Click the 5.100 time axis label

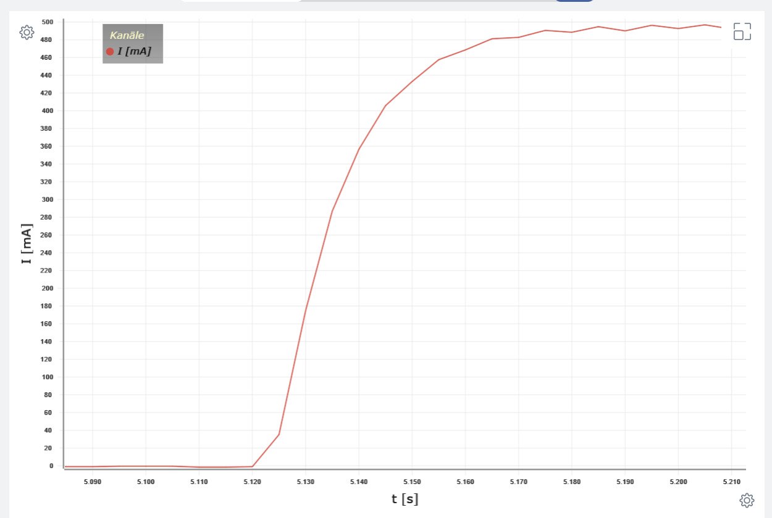click(145, 480)
